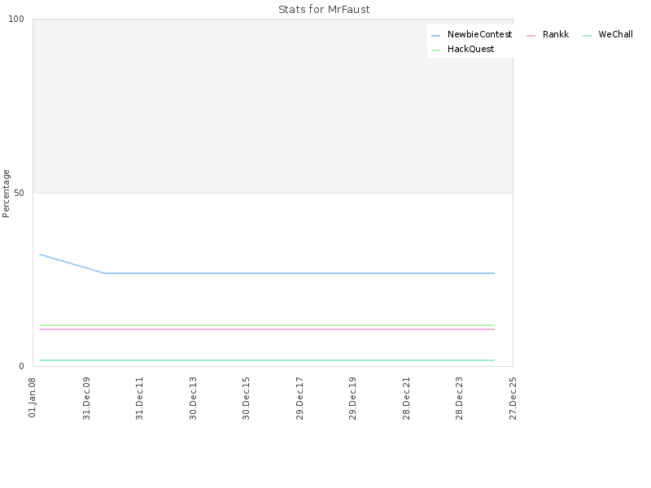Select the Rankk legend label
651x488 pixels.
556,34
